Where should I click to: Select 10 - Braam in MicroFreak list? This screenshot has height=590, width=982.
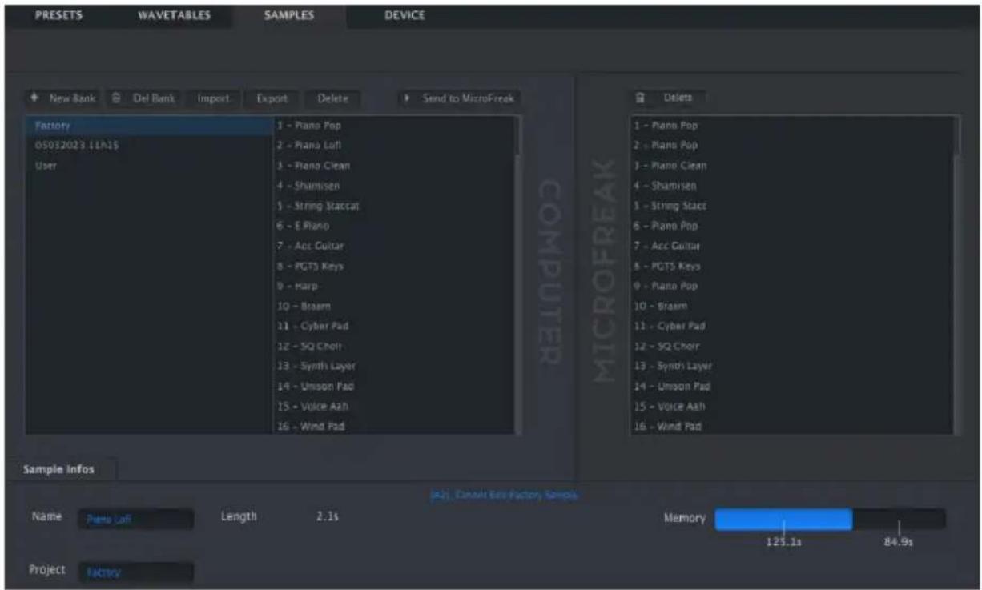[791, 306]
